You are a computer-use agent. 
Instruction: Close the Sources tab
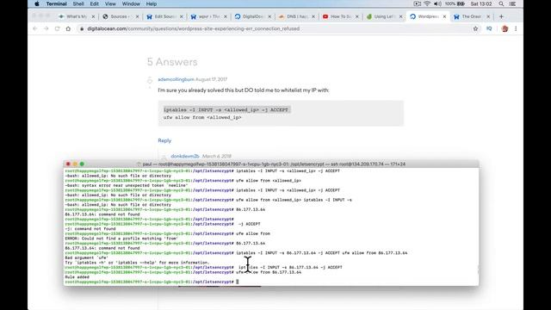(x=138, y=16)
